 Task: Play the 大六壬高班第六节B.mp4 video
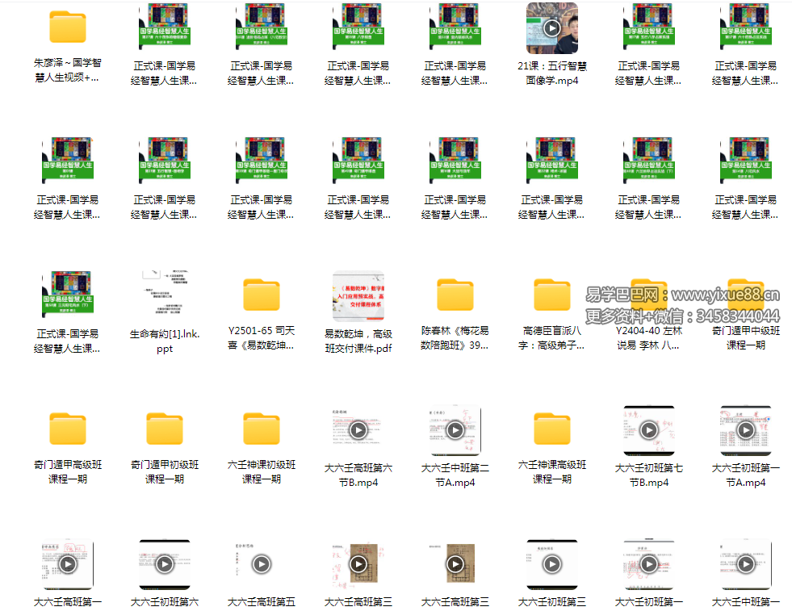pyautogui.click(x=358, y=430)
